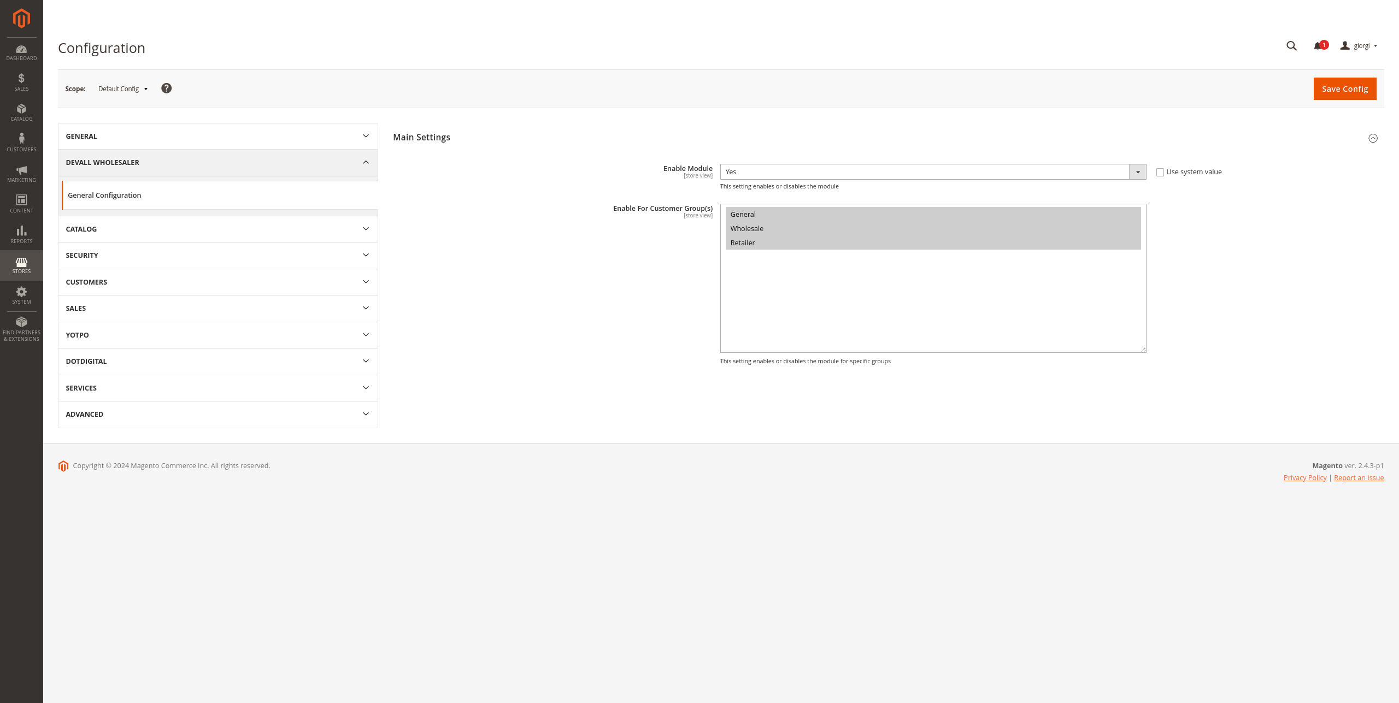Click the notifications bell icon

(x=1318, y=46)
